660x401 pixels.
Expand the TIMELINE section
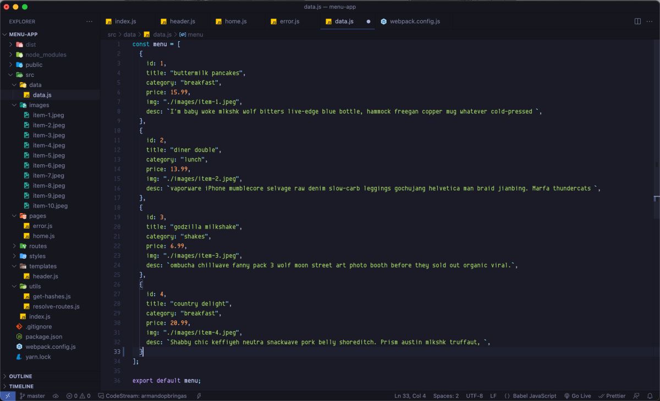50,386
